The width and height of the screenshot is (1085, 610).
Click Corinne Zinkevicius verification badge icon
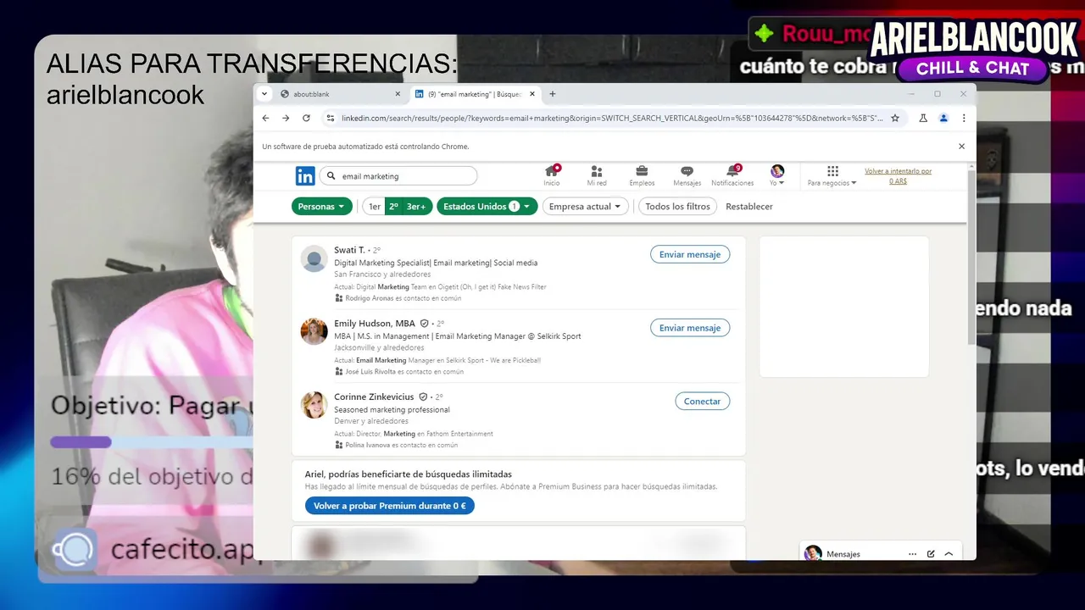(423, 396)
